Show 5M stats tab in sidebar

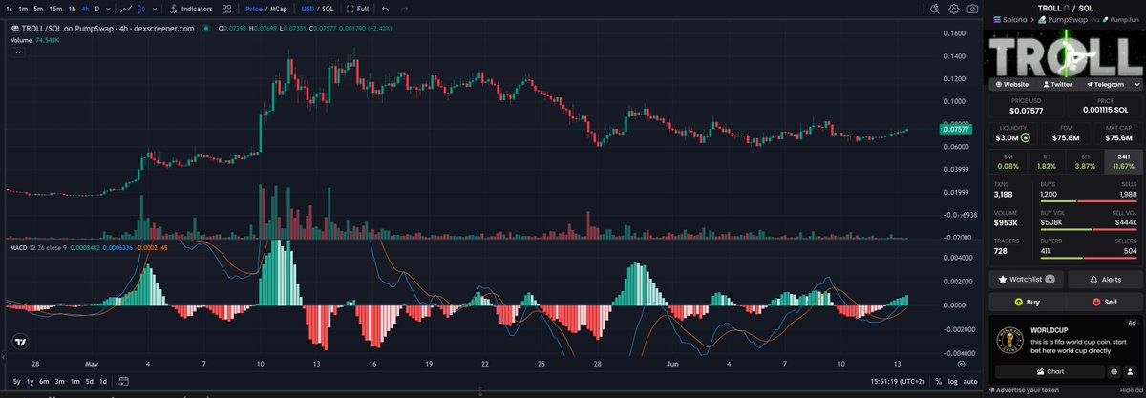coord(1008,161)
